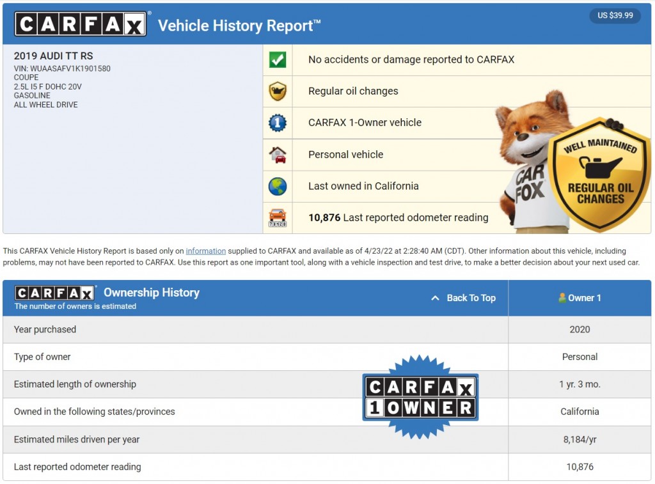Click the Personal owner type value
Image resolution: width=655 pixels, height=484 pixels.
click(x=580, y=357)
